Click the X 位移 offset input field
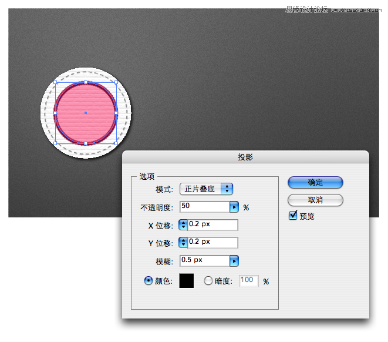The width and height of the screenshot is (388, 342). [213, 225]
